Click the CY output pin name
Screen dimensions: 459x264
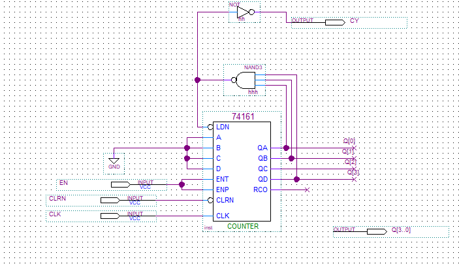354,21
